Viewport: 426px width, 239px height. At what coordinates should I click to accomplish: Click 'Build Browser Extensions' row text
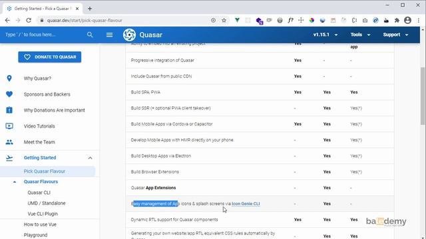point(155,172)
